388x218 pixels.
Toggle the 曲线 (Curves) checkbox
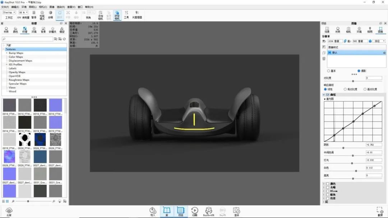(x=328, y=95)
